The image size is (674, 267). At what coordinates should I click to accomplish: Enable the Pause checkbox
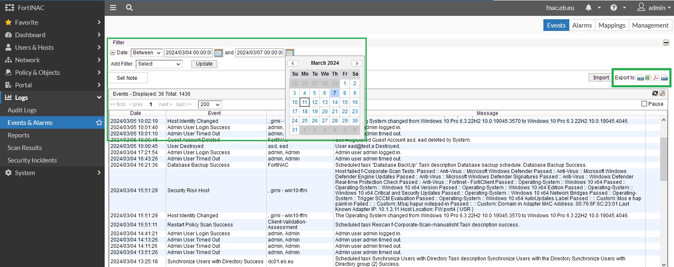tap(644, 104)
